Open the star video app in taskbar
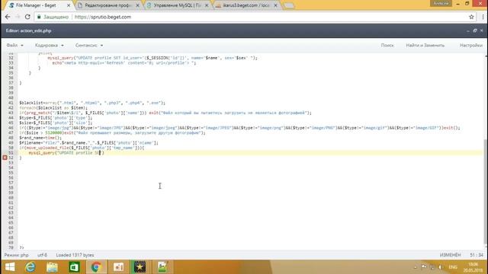Screen dimensions: 488x274 140,267
